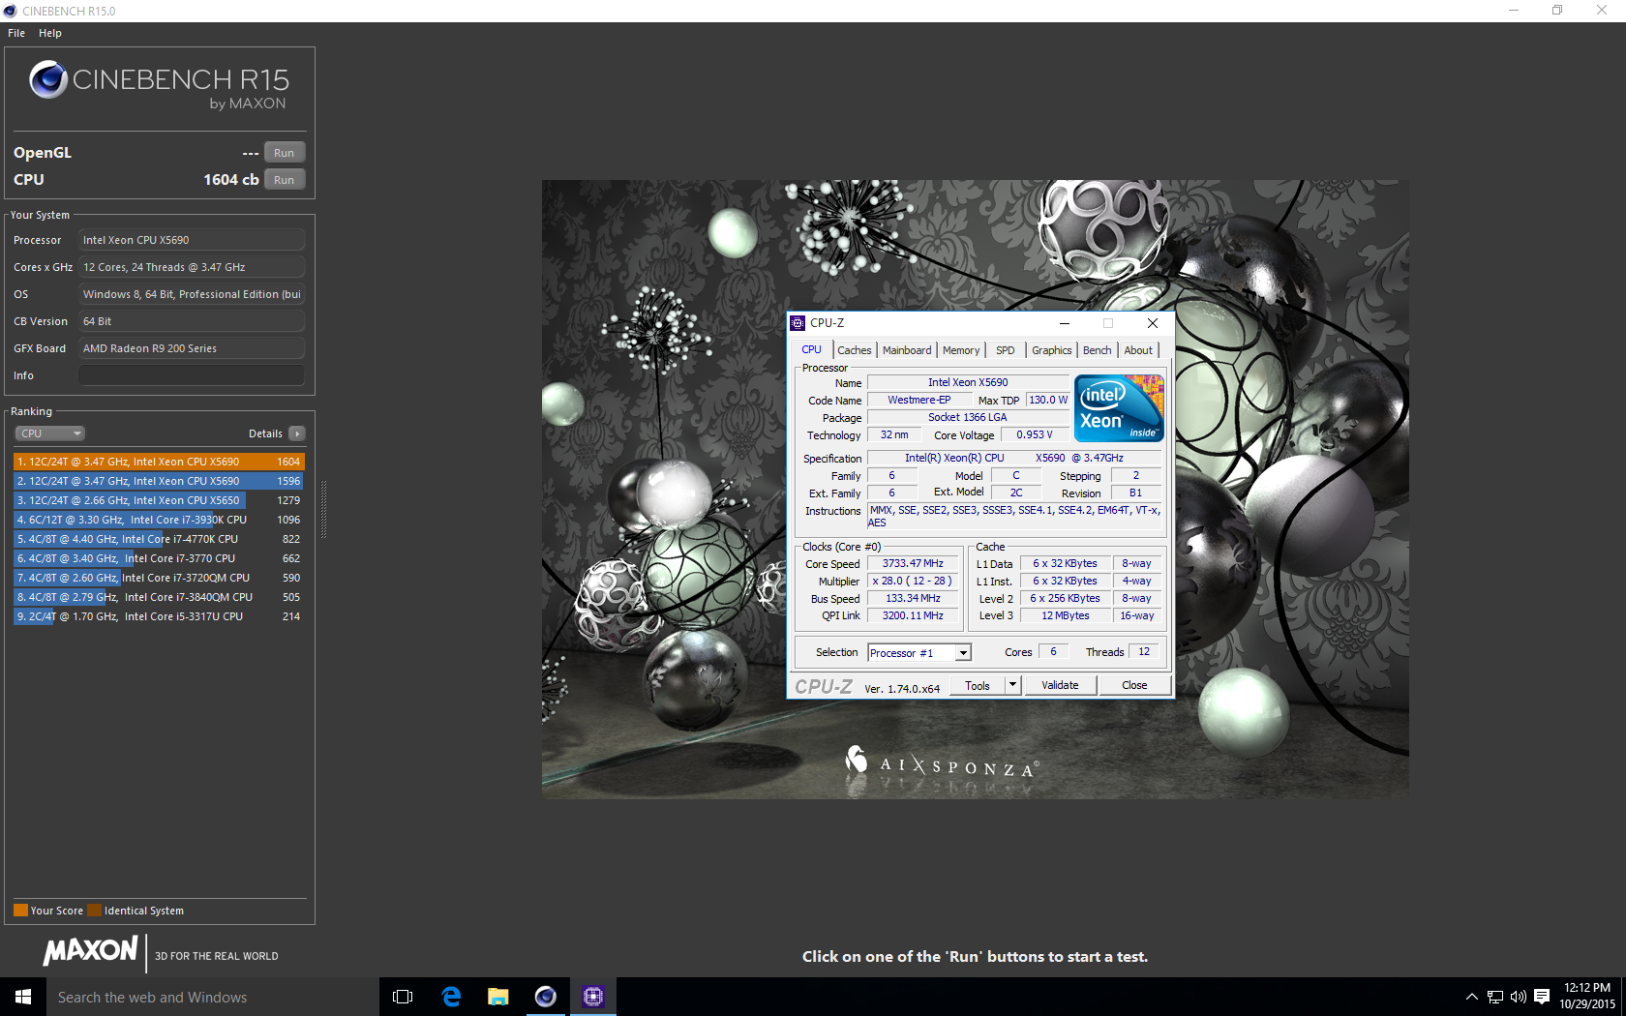Click the Info input field

(x=192, y=375)
